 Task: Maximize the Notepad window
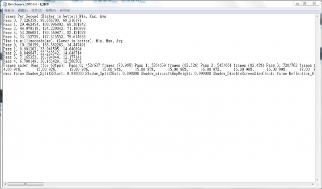click(x=305, y=3)
